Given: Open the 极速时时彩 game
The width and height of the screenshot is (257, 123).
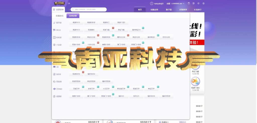Looking at the screenshot, I should click(106, 37).
